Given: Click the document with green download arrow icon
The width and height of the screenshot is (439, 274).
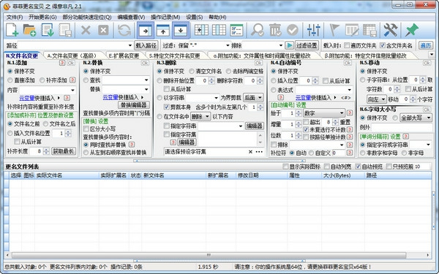Looking at the screenshot, I should tap(48, 30).
